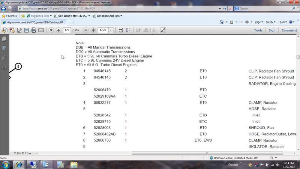Image resolution: width=300 pixels, height=169 pixels.
Task: Save the PDF with the floppy disk icon
Action: (x=27, y=30)
